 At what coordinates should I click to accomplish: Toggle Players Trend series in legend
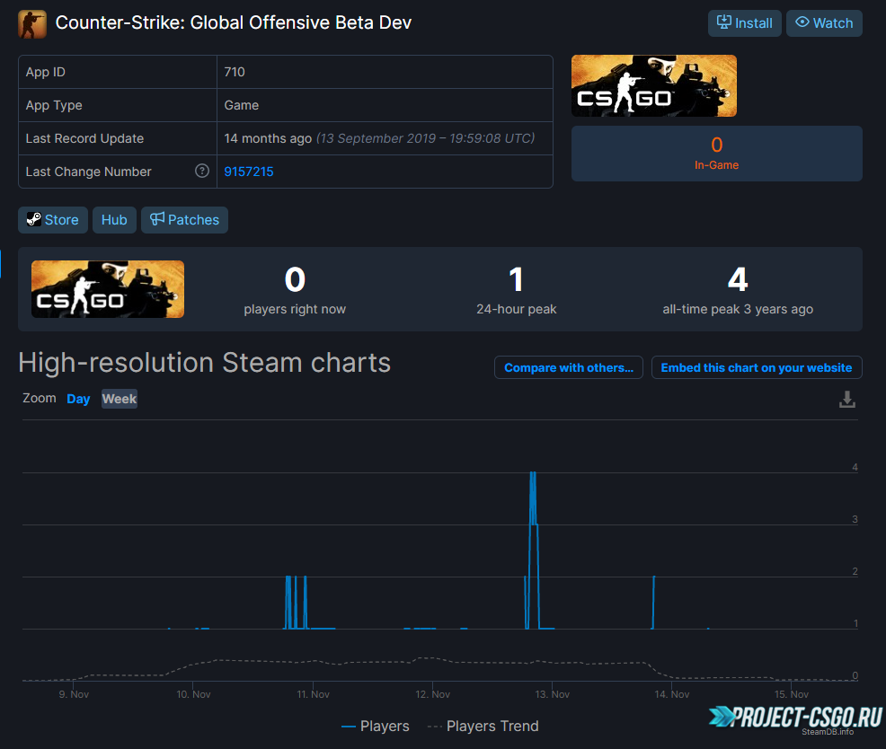tap(483, 726)
